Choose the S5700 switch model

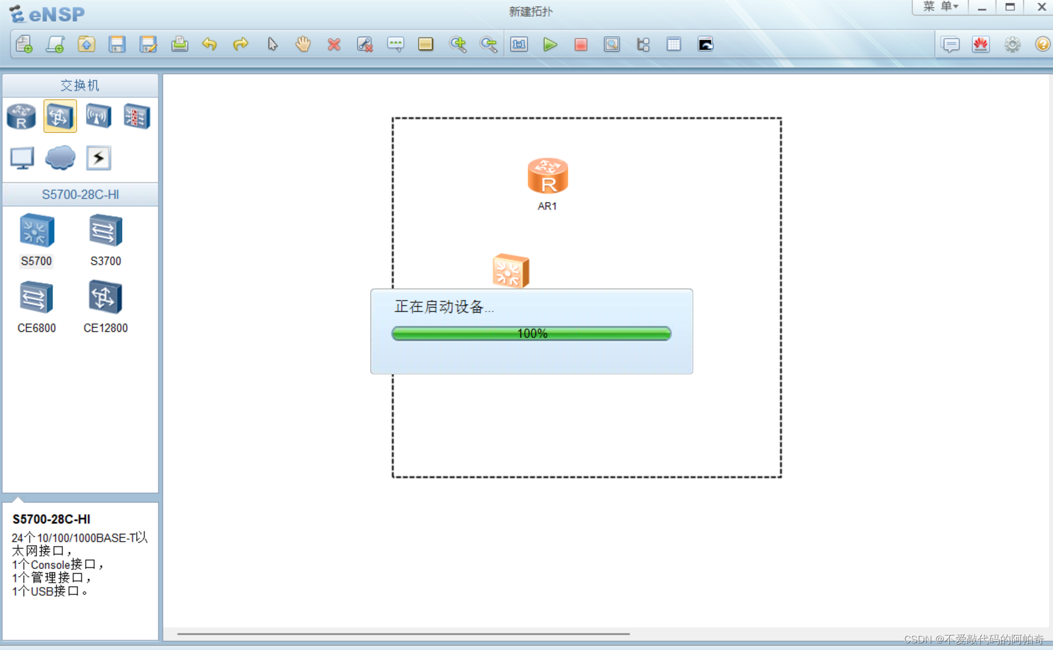37,240
